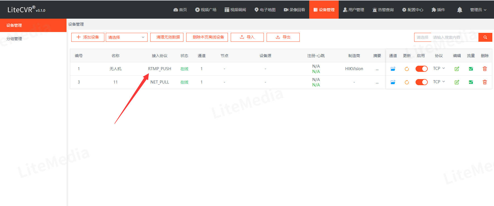The image size is (494, 206).
Task: Open 电子地图 map page
Action: coord(265,10)
